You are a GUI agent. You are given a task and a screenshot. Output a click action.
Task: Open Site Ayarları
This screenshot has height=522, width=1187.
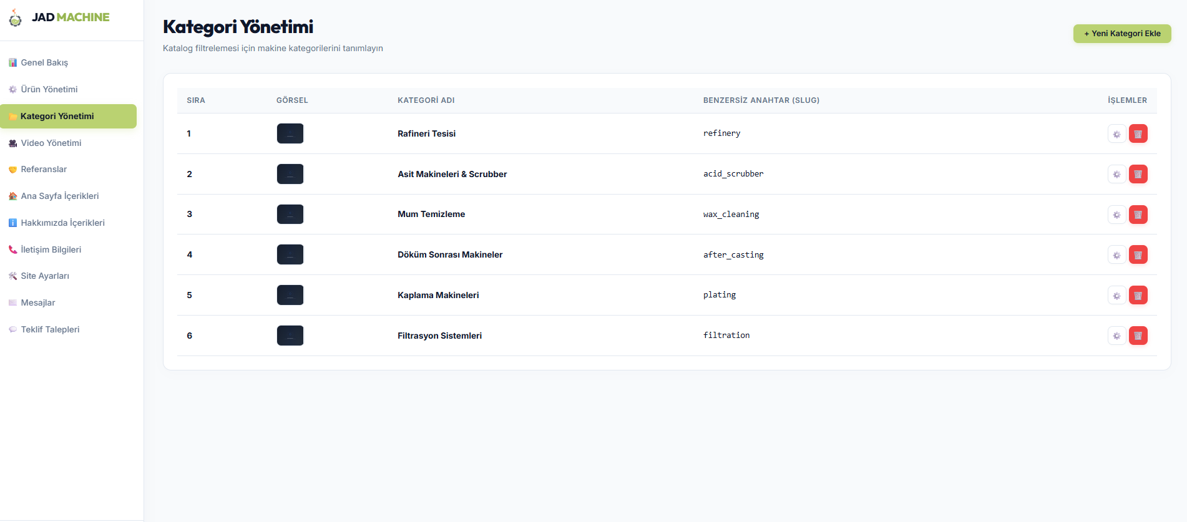(68, 276)
